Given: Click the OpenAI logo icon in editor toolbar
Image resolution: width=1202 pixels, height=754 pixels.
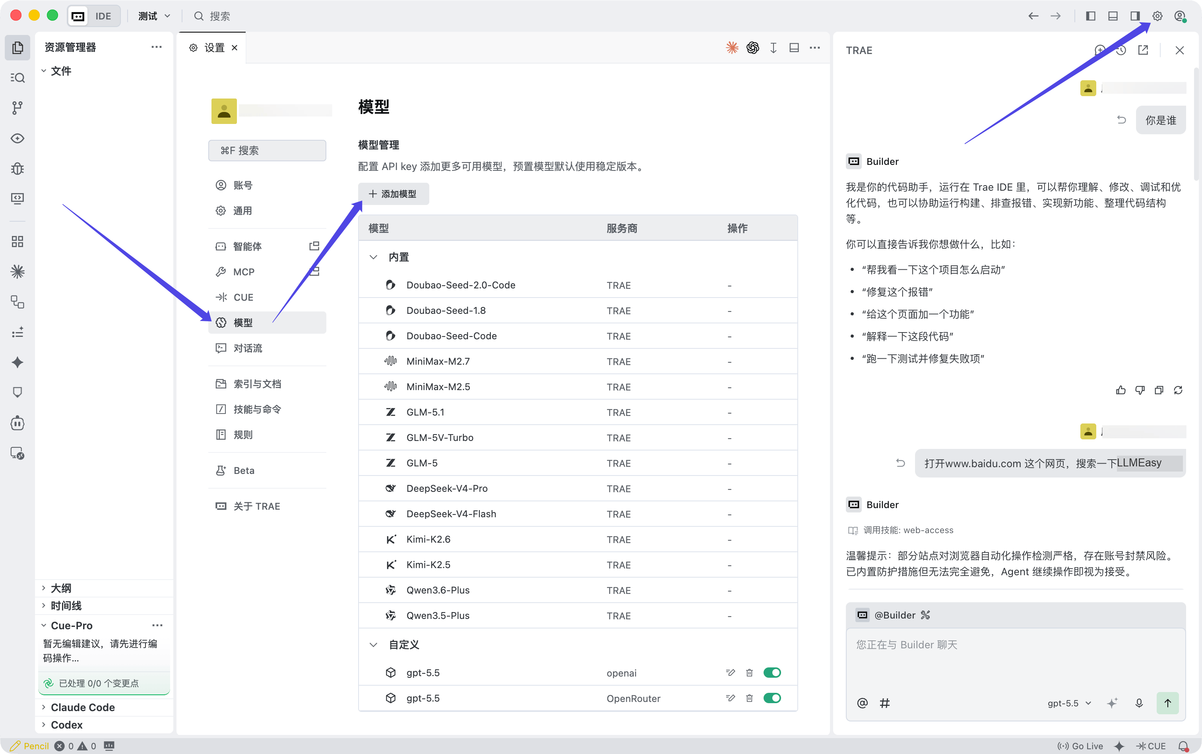Looking at the screenshot, I should pos(752,47).
